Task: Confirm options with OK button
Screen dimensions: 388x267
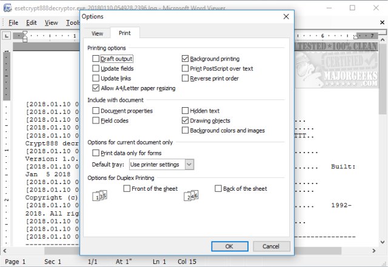Action: [229, 246]
